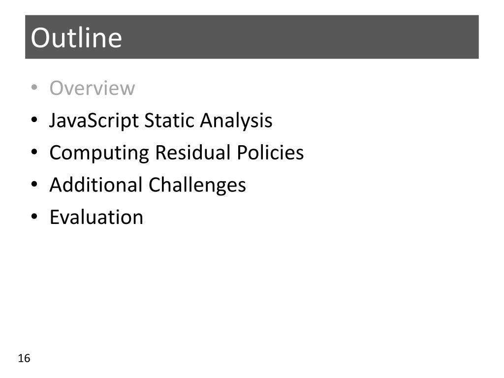Click the bullet beside Evaluation
This screenshot has height=378, width=504.
(x=34, y=217)
